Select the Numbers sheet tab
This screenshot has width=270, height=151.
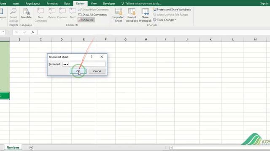coord(13,147)
